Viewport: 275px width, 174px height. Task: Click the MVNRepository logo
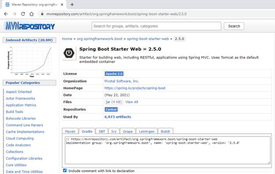point(30,26)
